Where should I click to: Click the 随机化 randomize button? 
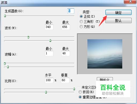105,79
